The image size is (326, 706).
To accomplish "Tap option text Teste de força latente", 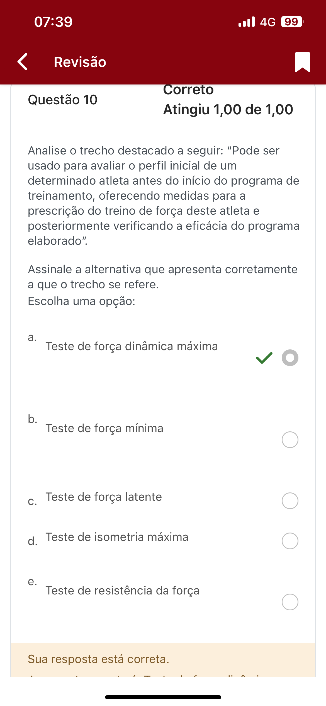I will [x=104, y=497].
